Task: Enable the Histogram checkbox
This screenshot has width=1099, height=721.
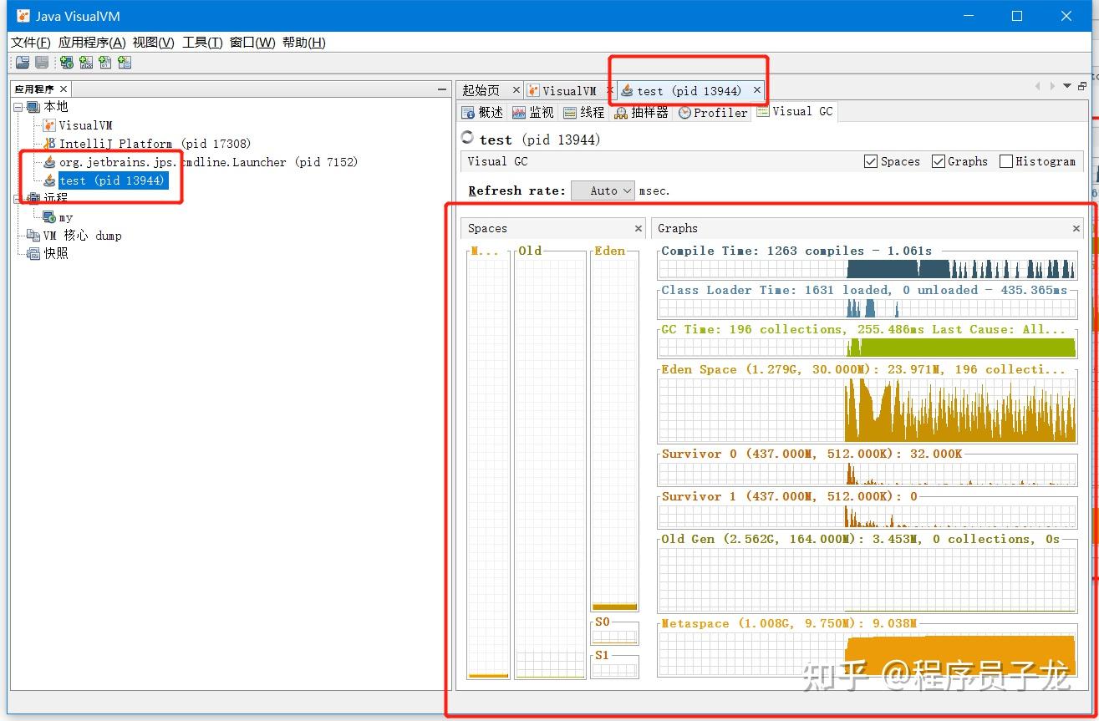Action: (1005, 161)
